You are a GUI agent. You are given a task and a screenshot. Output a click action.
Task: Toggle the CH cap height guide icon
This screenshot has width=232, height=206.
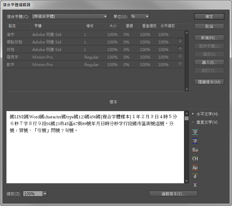click(195, 159)
